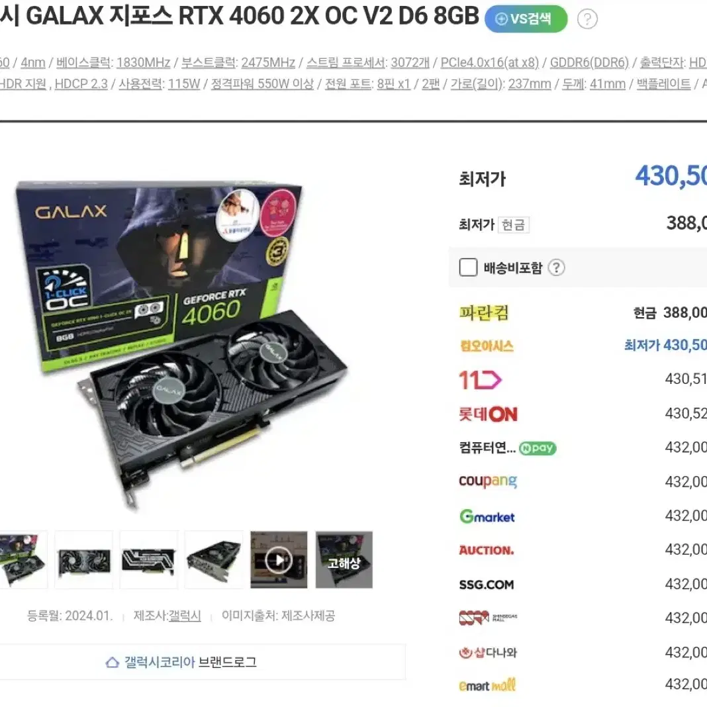Enable the 배송비포함 checkbox
Screen dimensions: 707x707
pyautogui.click(x=468, y=267)
